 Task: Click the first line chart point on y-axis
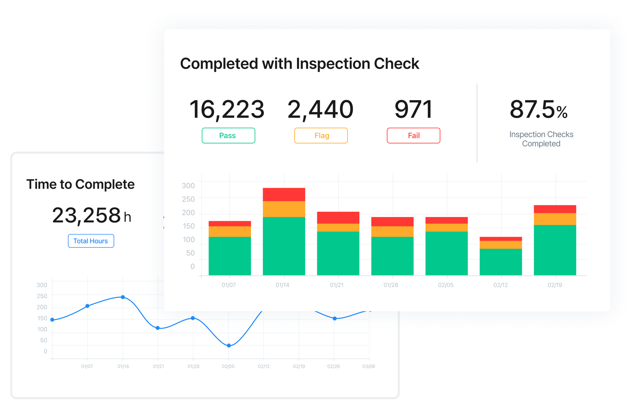tap(52, 319)
